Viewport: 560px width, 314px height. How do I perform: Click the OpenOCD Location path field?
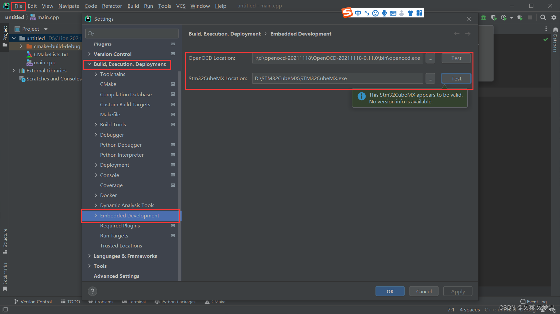[337, 58]
